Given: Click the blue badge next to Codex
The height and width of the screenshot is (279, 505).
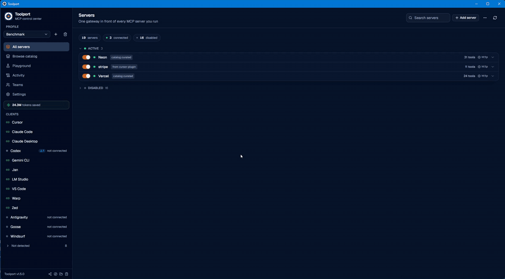Looking at the screenshot, I should pos(42,151).
